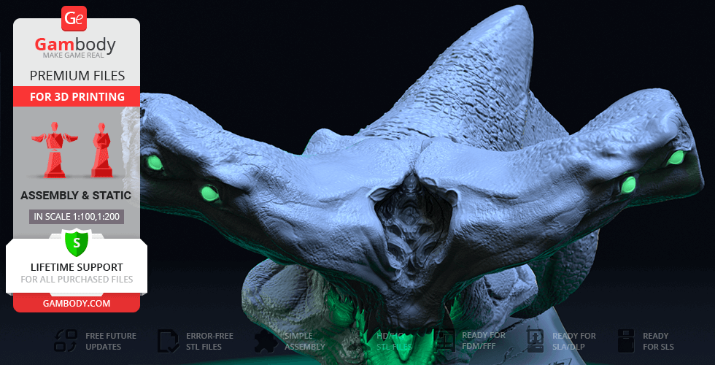Click the Lifetime Support text
This screenshot has width=715, height=365.
tap(77, 267)
